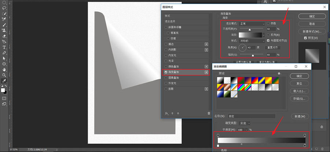Click 存储(S)... in the Gradient Editor
The width and height of the screenshot is (330, 152).
(299, 98)
